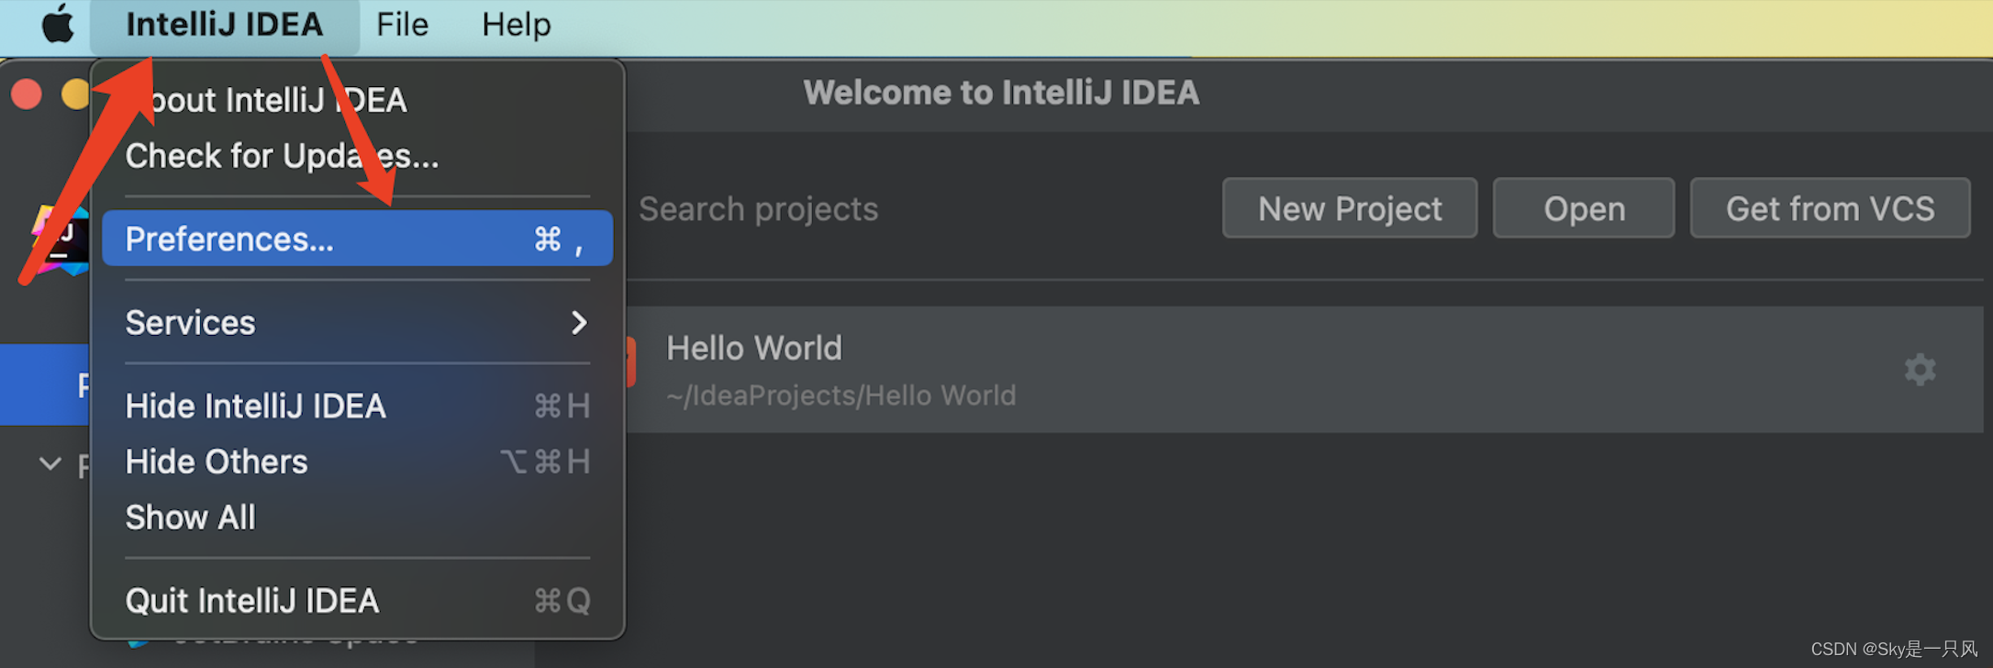Open gear options for Hello World project
Viewport: 1993px width, 668px height.
click(x=1920, y=370)
